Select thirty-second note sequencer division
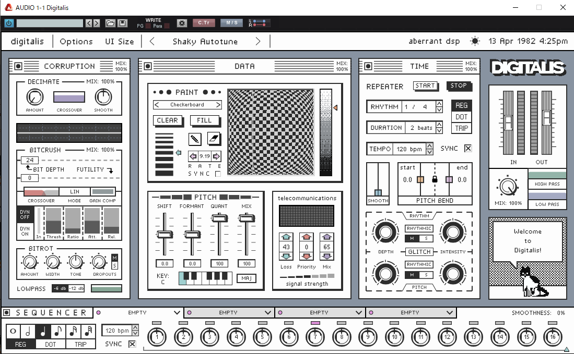This screenshot has height=354, width=574. pyautogui.click(x=88, y=332)
